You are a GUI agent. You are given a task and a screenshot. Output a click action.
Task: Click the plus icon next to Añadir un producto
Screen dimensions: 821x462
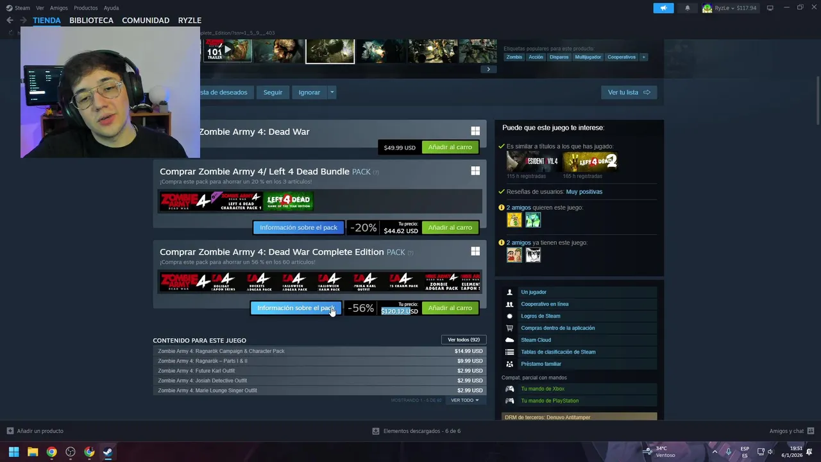(10, 431)
